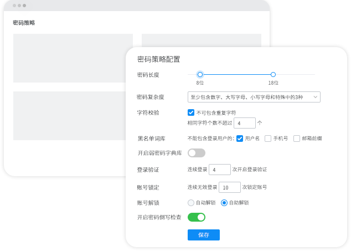Uncheck 不可包含重复字符 checkbox
This screenshot has height=251, width=351.
(x=191, y=112)
